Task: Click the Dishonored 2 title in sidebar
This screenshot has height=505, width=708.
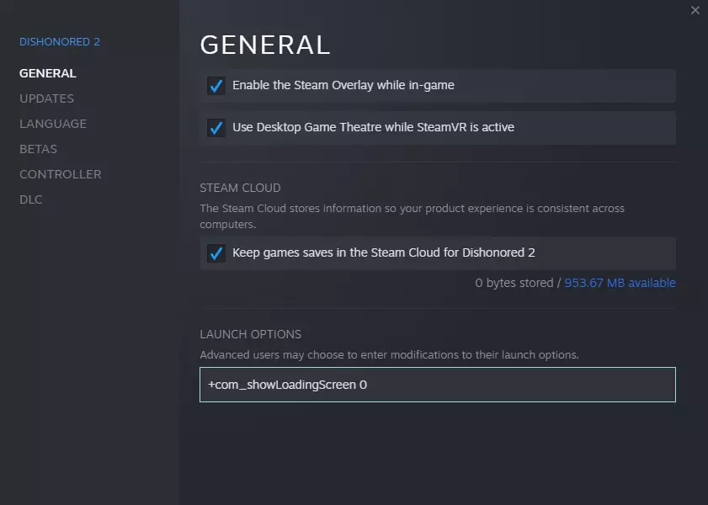Action: click(x=59, y=42)
